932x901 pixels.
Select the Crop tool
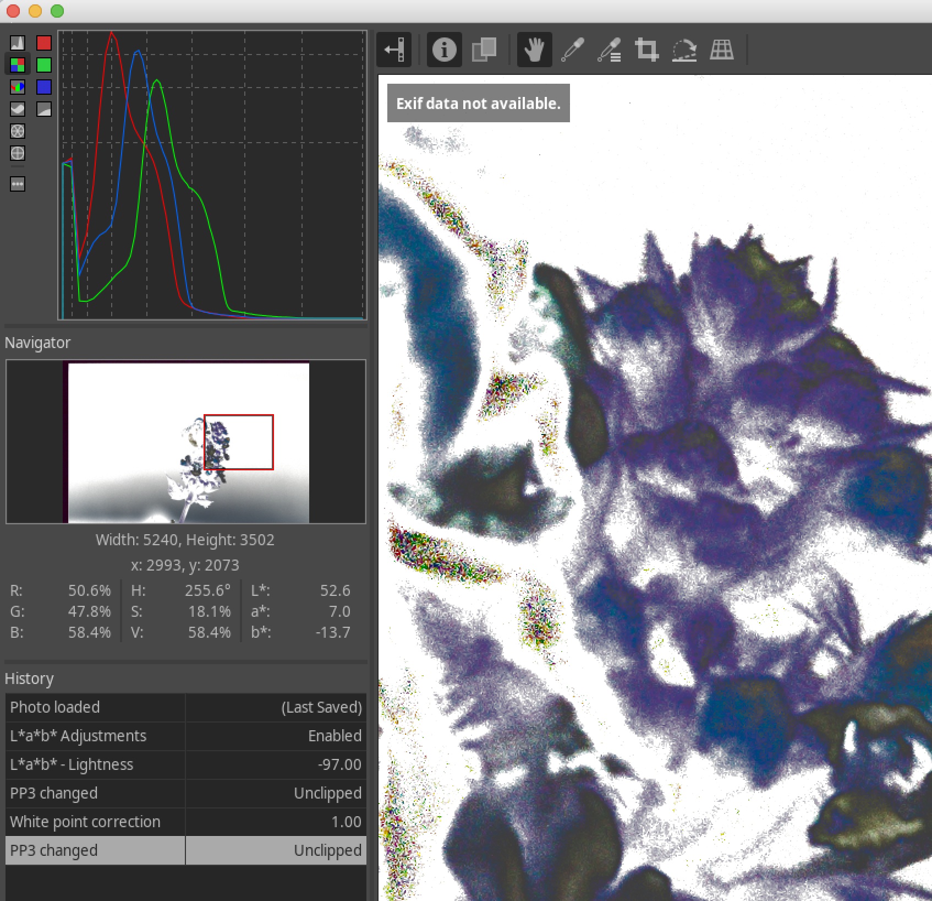[x=646, y=50]
